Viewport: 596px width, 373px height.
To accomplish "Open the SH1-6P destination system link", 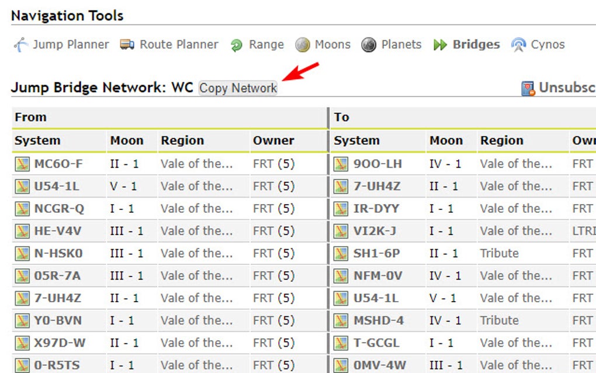I will (377, 254).
